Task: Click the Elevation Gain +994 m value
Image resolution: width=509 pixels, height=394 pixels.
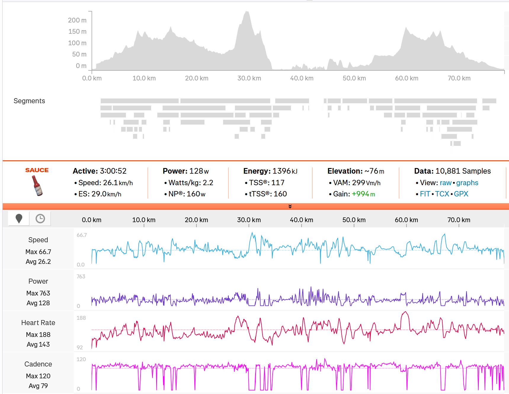Action: (363, 194)
